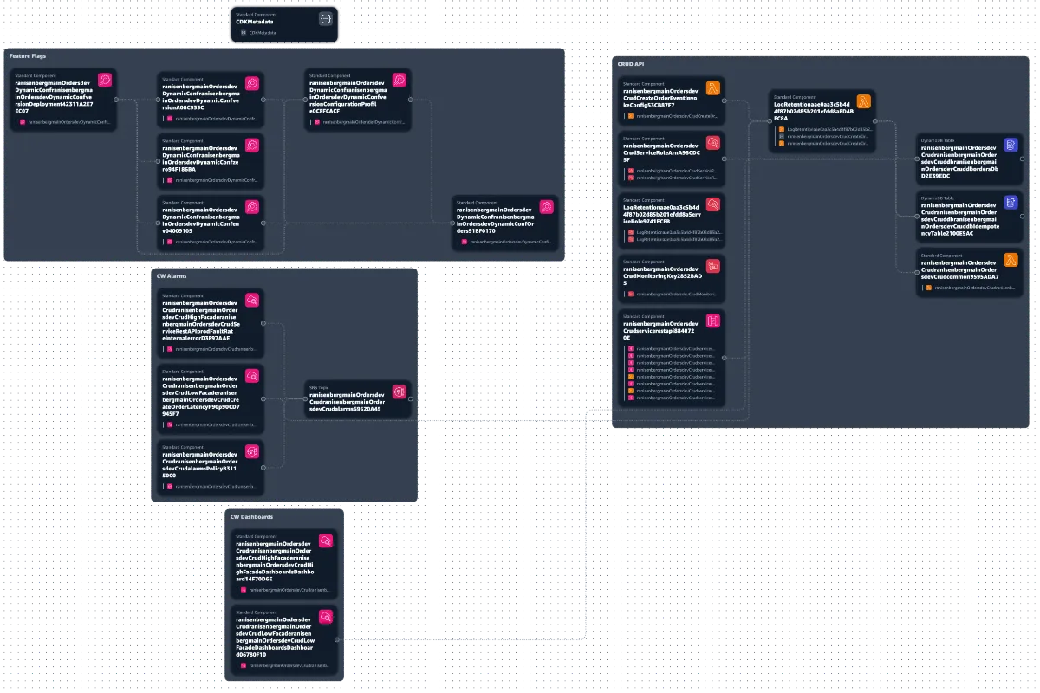Click the CloudWatch icon on CrudalarmsPolicy node
Screen dimensions: 1040x693
click(x=252, y=451)
